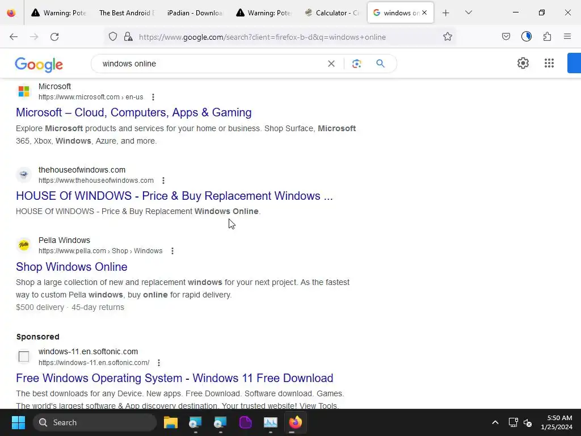Bookmark this page with the star icon
The width and height of the screenshot is (581, 436).
pyautogui.click(x=448, y=37)
